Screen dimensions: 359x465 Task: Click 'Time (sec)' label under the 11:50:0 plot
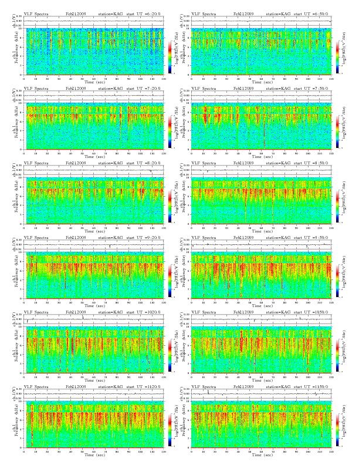click(x=262, y=455)
